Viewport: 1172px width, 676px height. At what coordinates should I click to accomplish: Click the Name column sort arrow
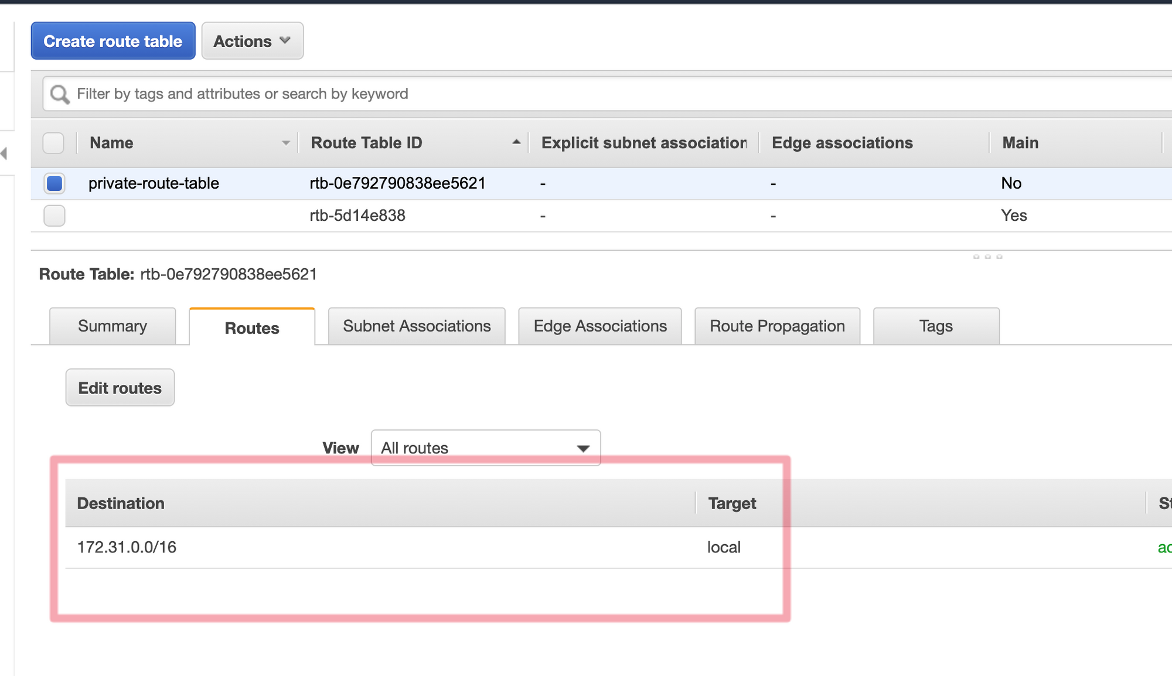coord(285,143)
